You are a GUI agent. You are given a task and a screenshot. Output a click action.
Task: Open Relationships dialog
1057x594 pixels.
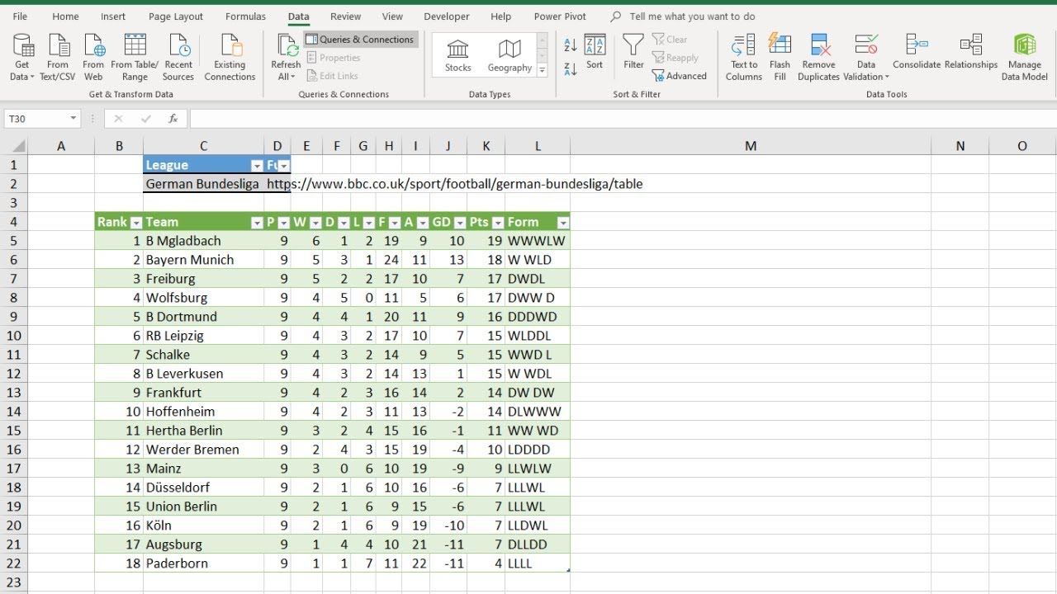tap(971, 52)
